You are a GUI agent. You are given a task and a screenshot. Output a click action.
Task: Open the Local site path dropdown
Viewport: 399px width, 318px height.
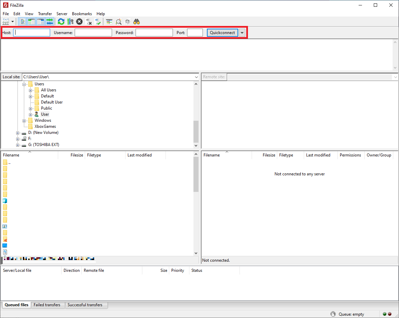click(196, 77)
